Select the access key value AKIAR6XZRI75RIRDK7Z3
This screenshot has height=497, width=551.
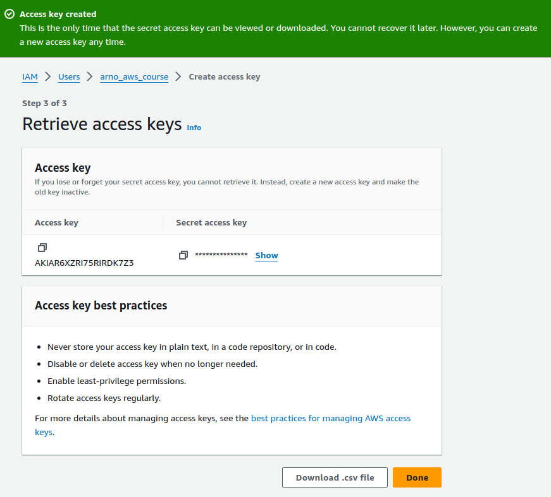(84, 262)
